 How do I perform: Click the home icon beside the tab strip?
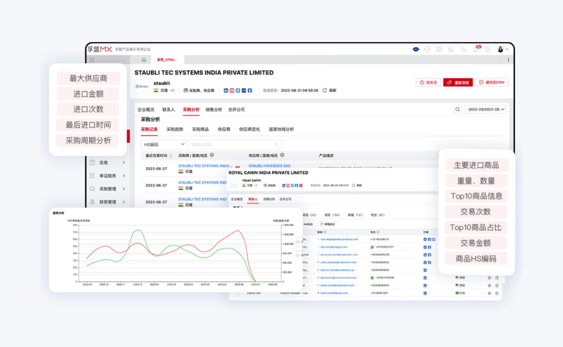click(144, 60)
